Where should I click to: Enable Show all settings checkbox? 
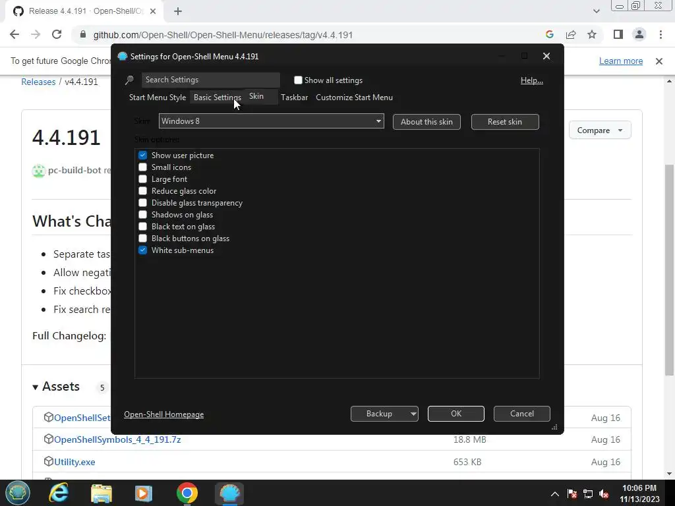tap(298, 80)
